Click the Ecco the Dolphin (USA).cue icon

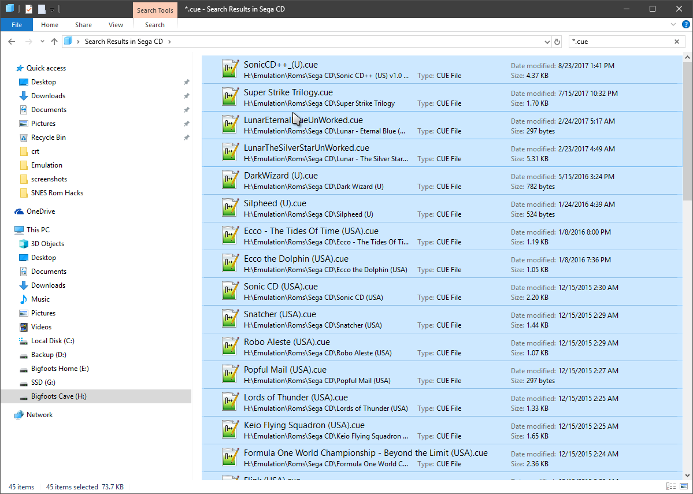point(230,263)
